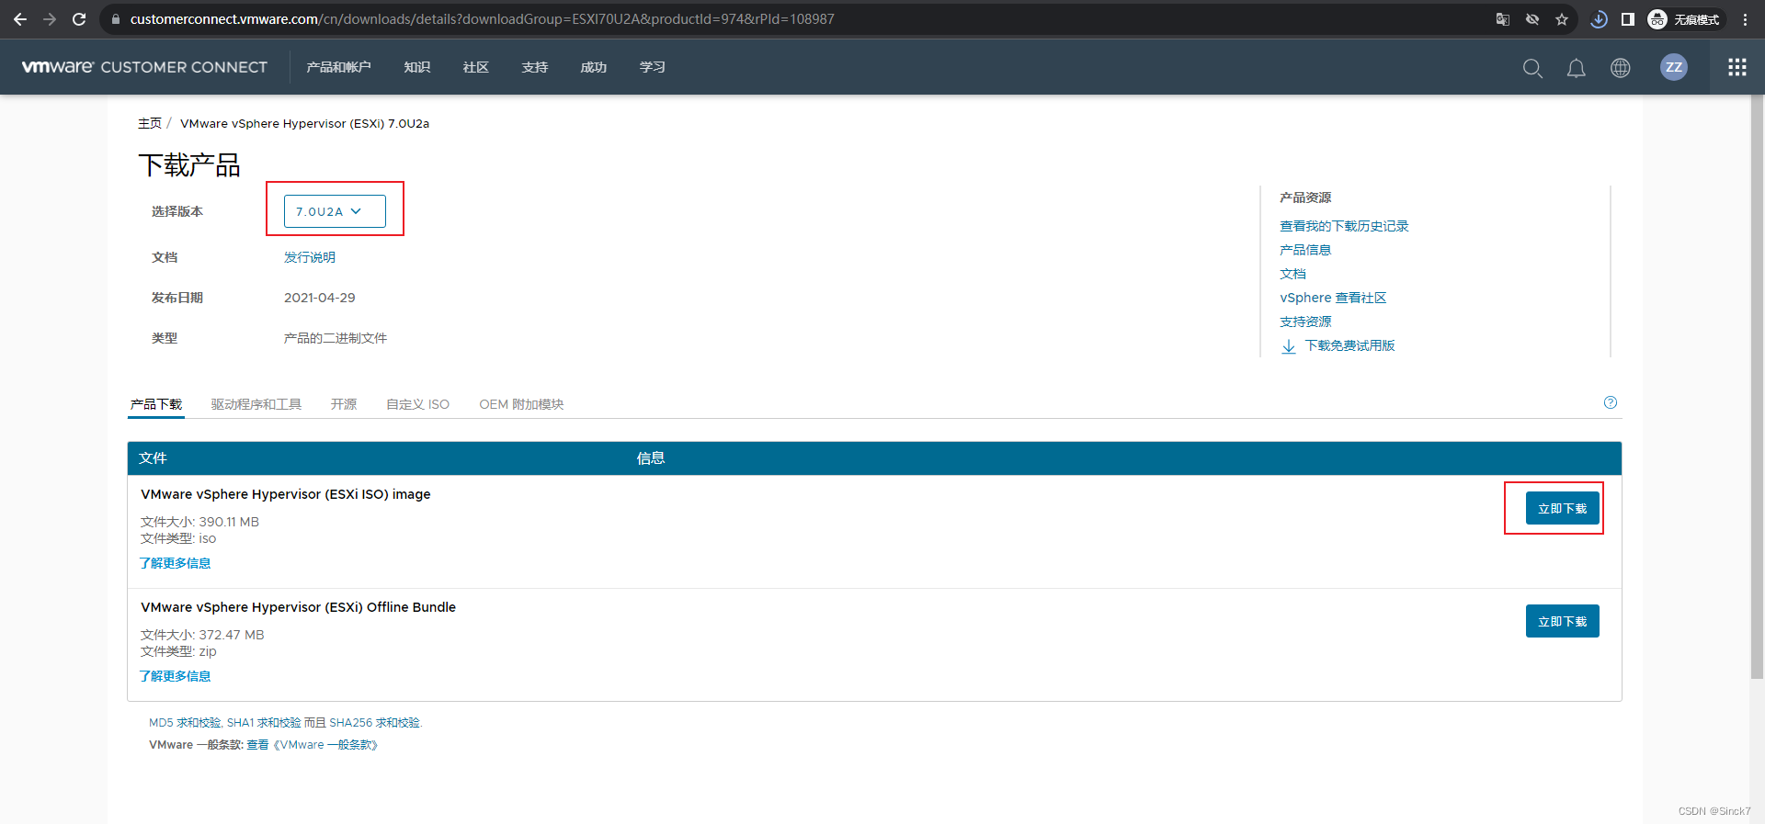Go back to previous browser page
Screen dimensions: 1765x824
click(x=20, y=19)
